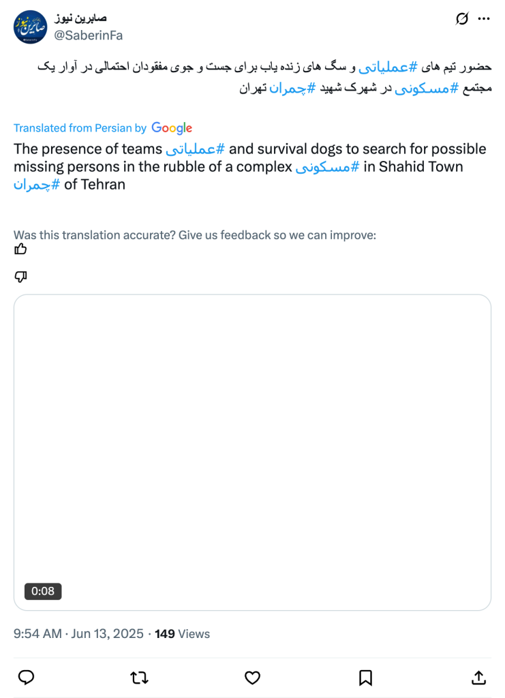505x698 pixels.
Task: Click the "Translated from Persian by" label
Action: (x=80, y=128)
